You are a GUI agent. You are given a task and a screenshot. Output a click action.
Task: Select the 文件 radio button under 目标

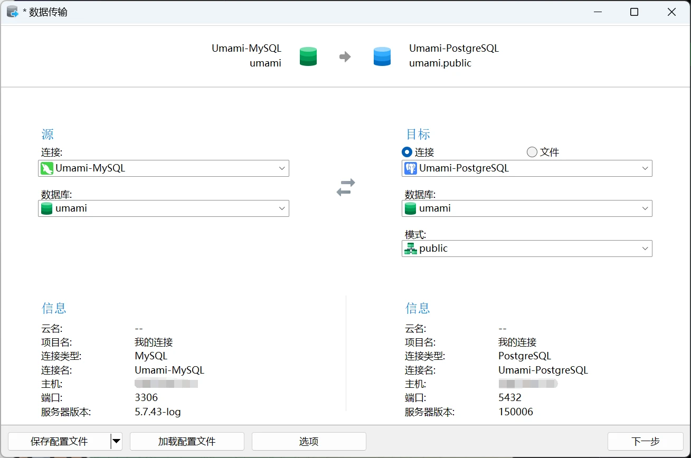[532, 152]
